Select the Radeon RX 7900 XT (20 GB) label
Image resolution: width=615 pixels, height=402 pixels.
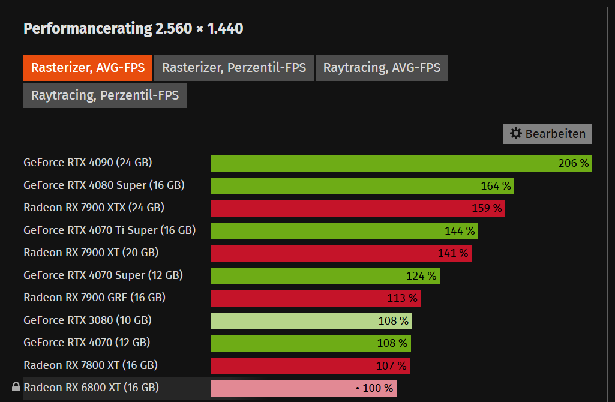pyautogui.click(x=91, y=253)
